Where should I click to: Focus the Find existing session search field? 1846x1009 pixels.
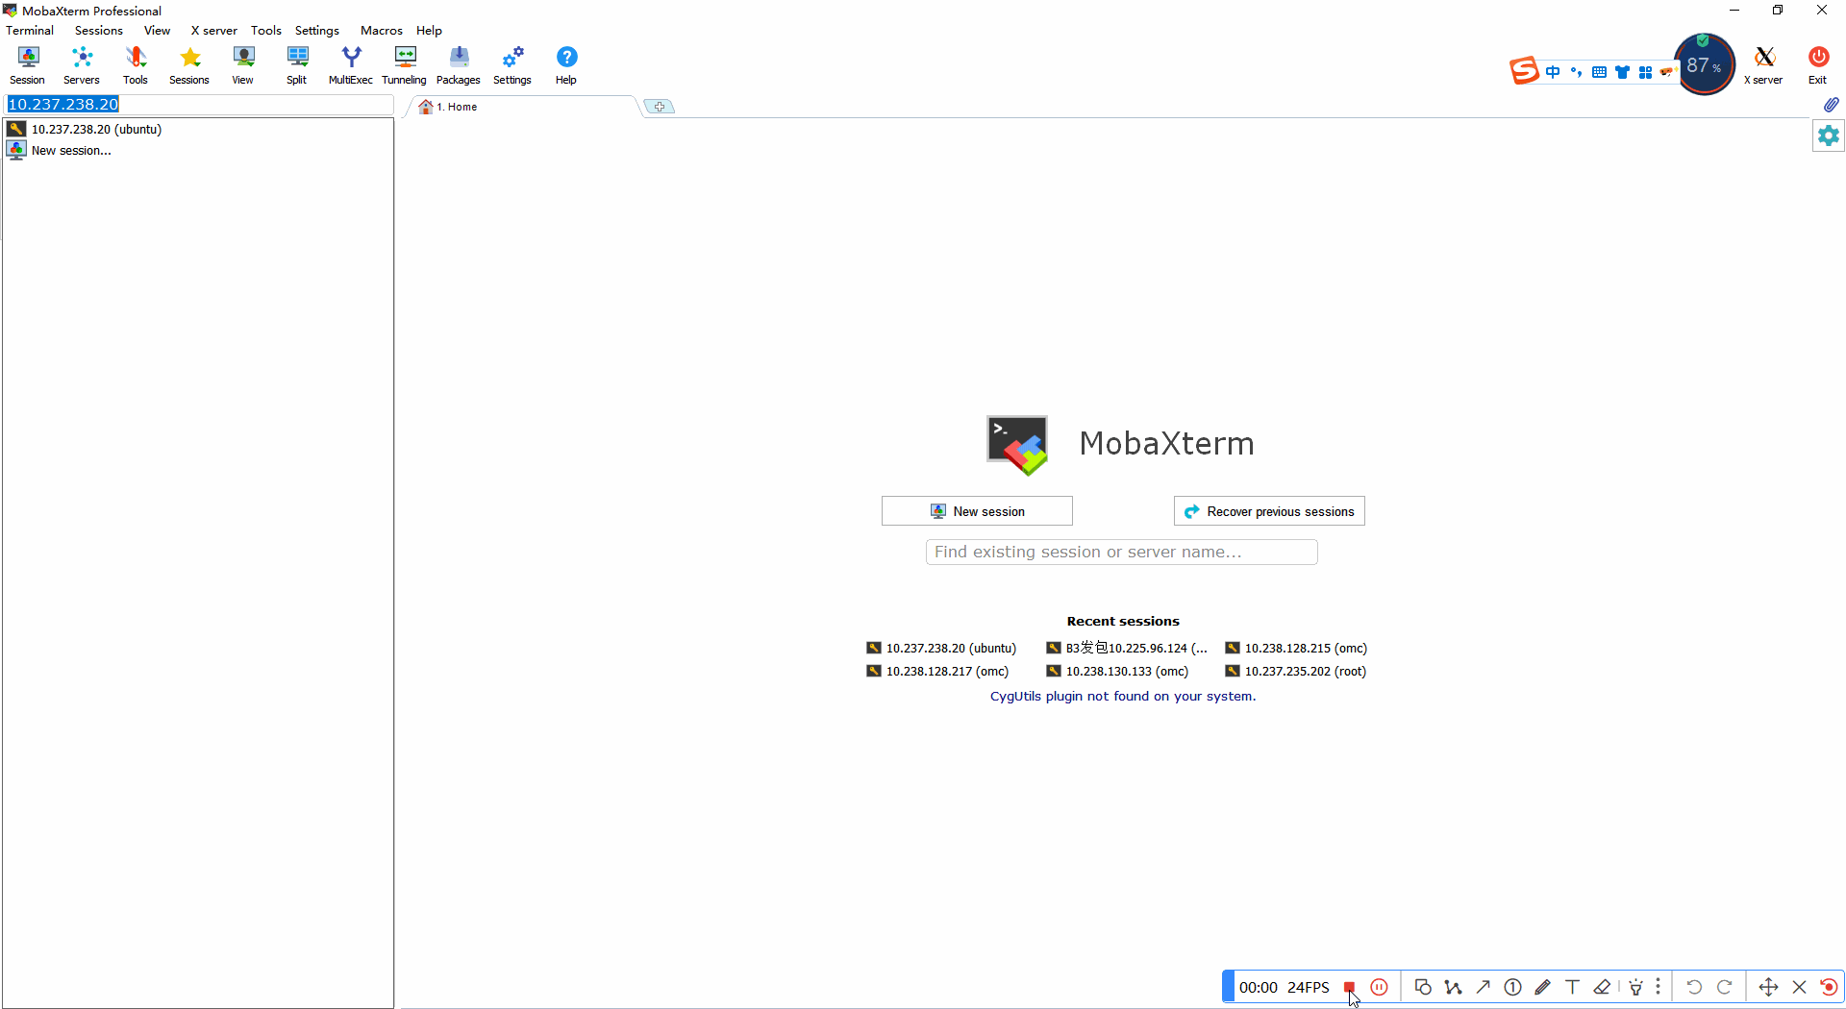(1121, 552)
